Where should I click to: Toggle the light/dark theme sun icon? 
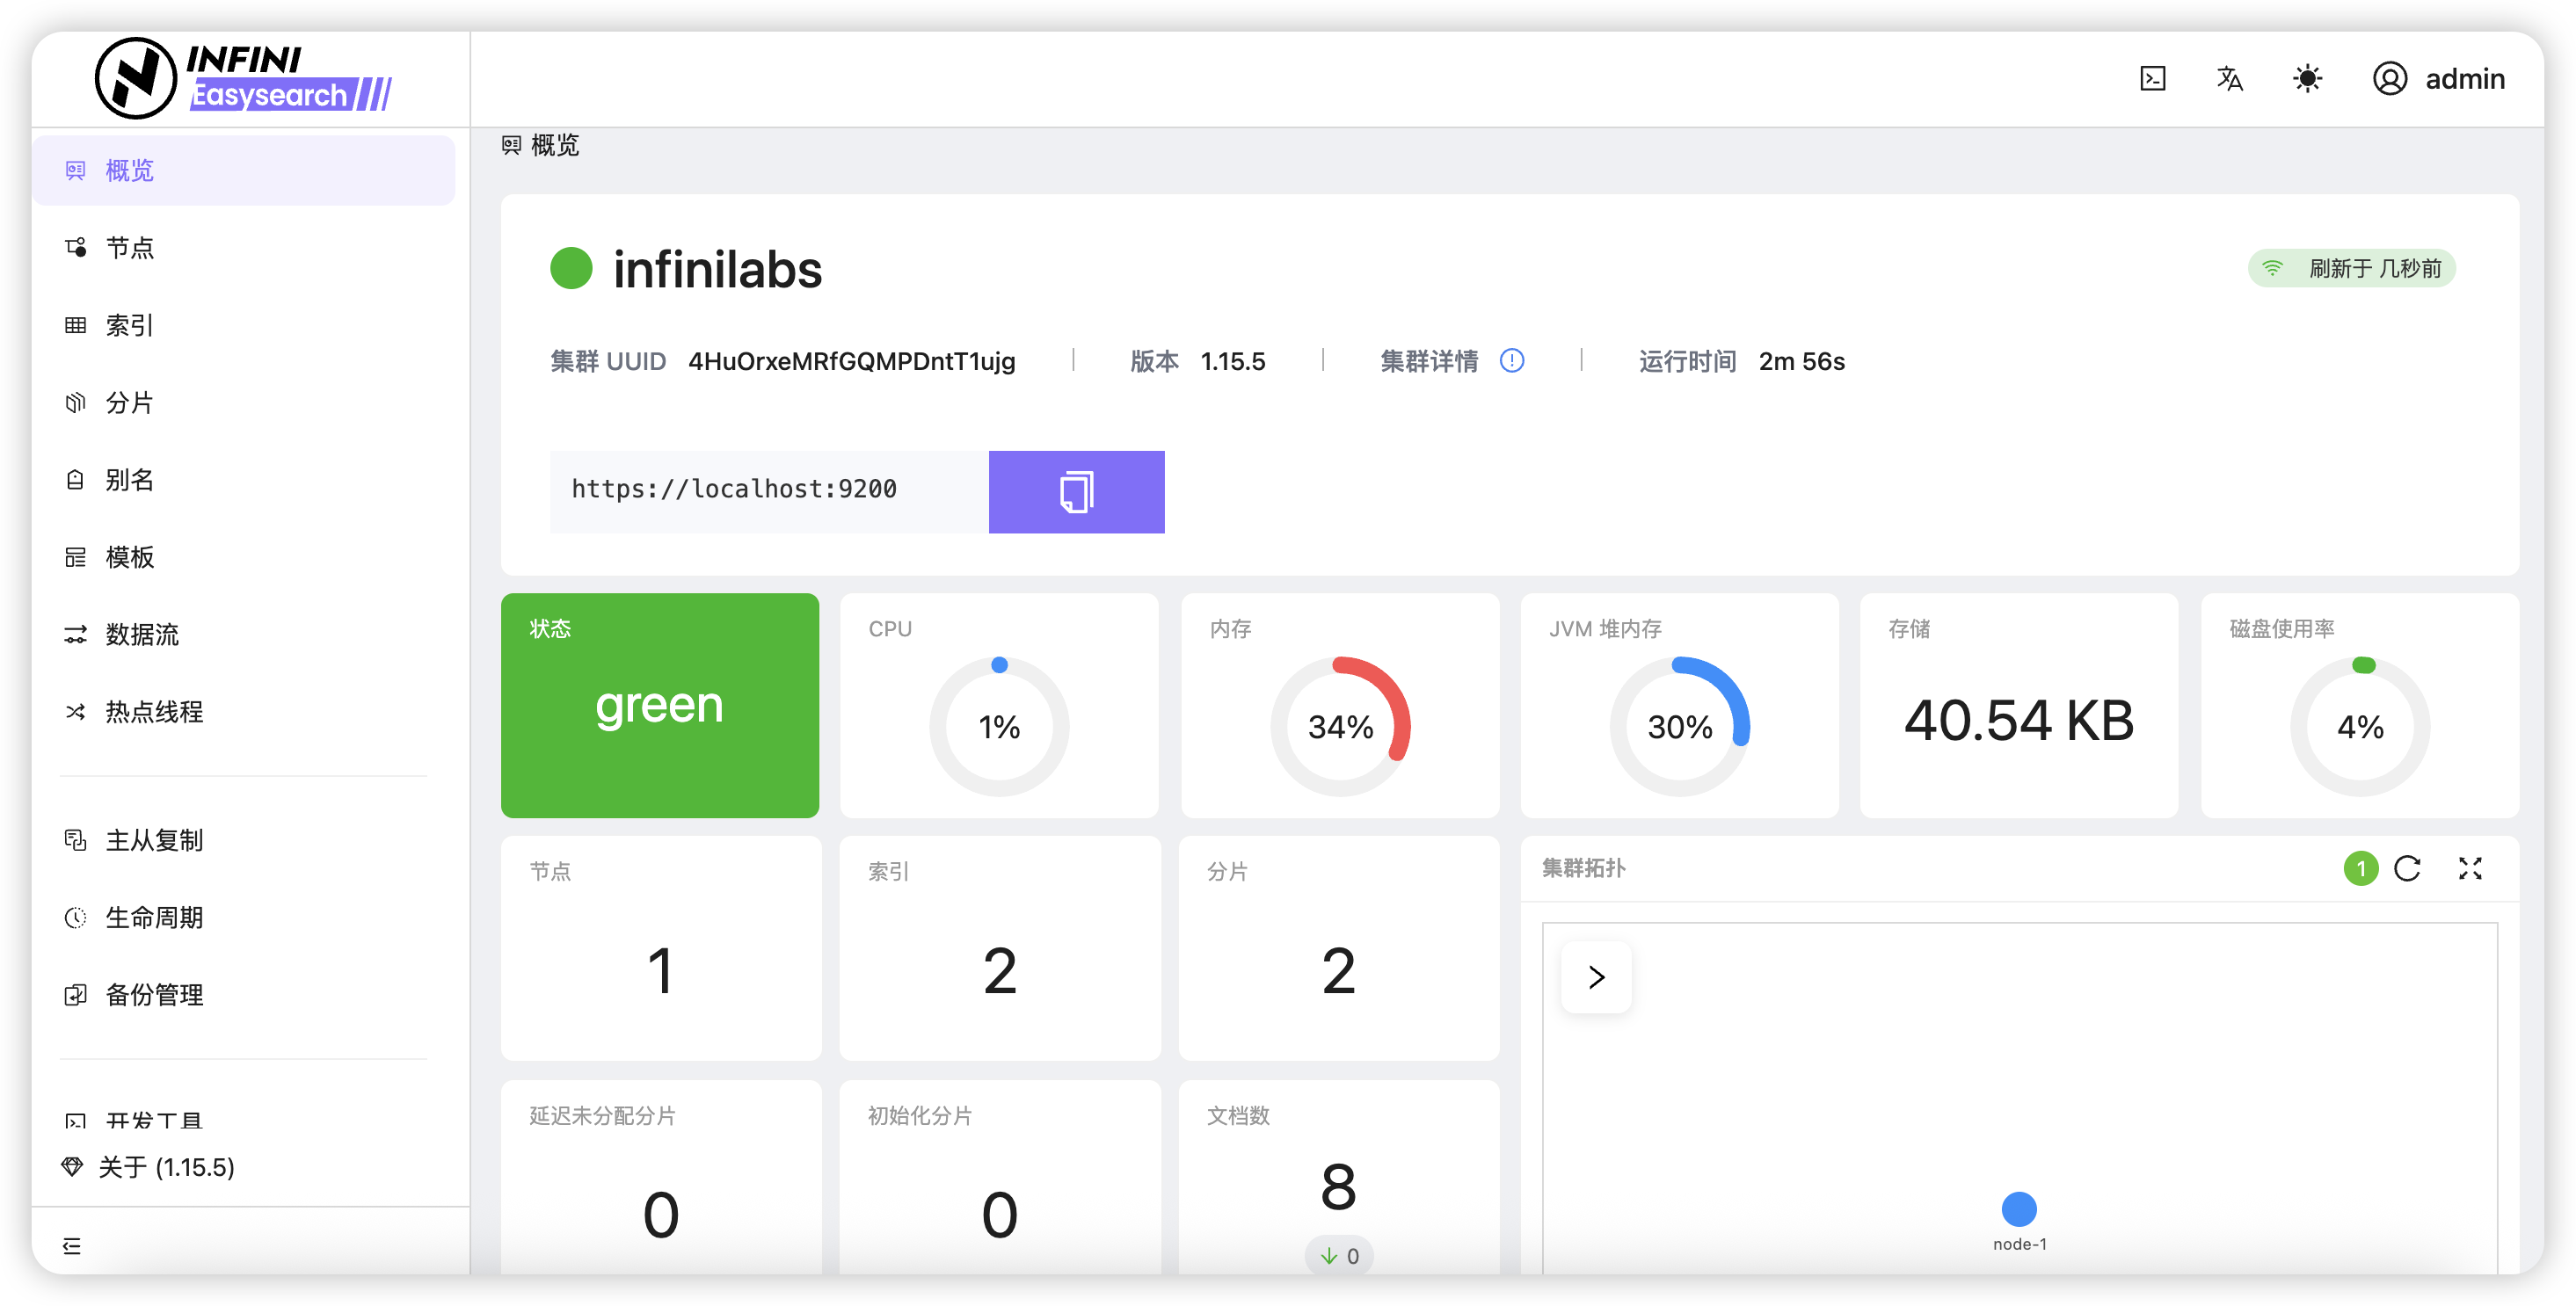click(2307, 78)
